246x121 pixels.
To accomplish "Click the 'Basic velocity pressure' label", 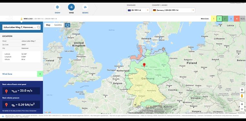I will click(x=11, y=98).
